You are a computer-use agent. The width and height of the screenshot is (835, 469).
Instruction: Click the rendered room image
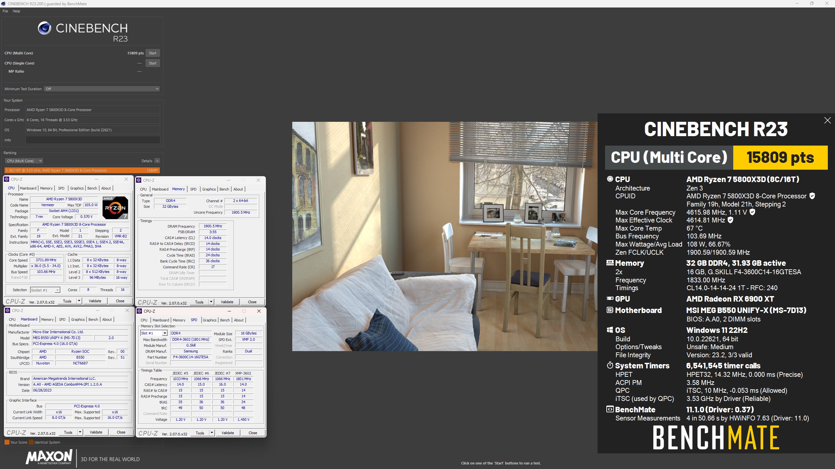[x=445, y=236]
